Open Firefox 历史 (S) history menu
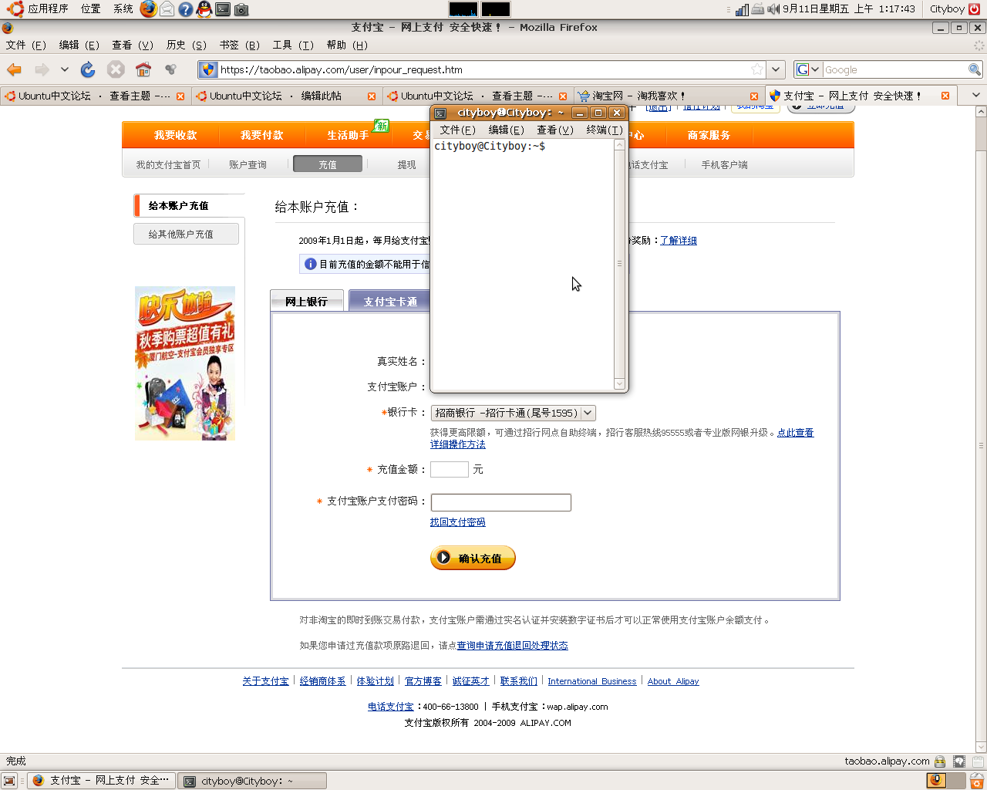The height and width of the screenshot is (790, 987). (187, 45)
